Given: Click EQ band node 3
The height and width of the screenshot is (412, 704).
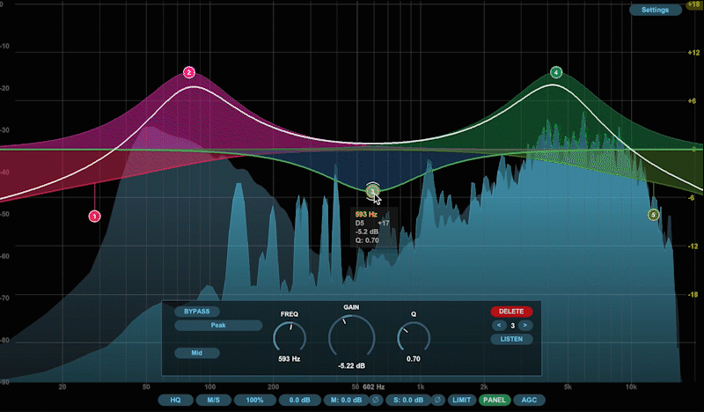Looking at the screenshot, I should coord(373,189).
